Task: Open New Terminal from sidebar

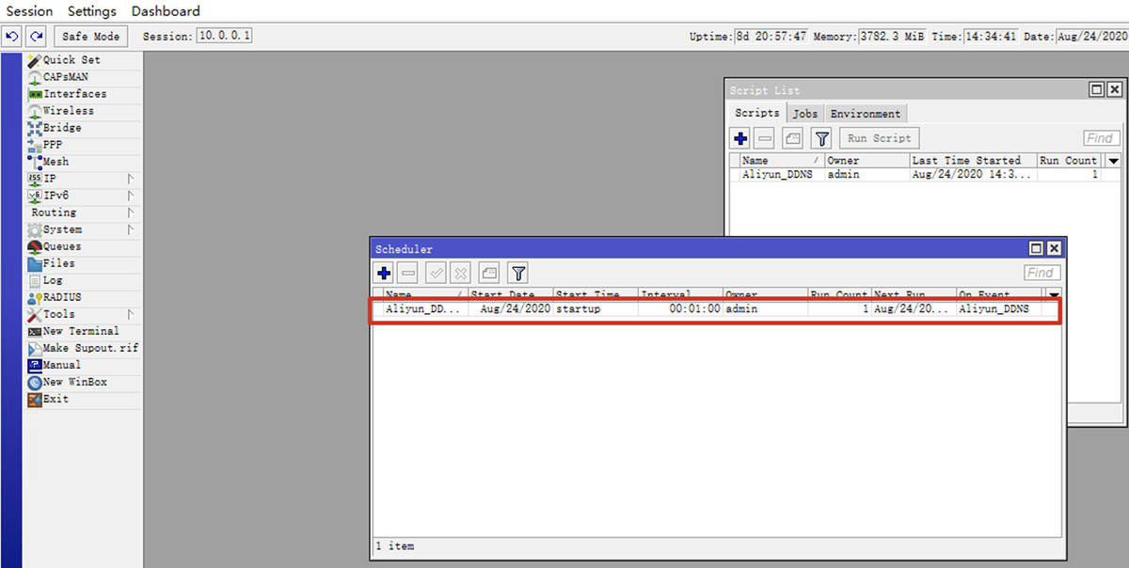Action: [80, 331]
